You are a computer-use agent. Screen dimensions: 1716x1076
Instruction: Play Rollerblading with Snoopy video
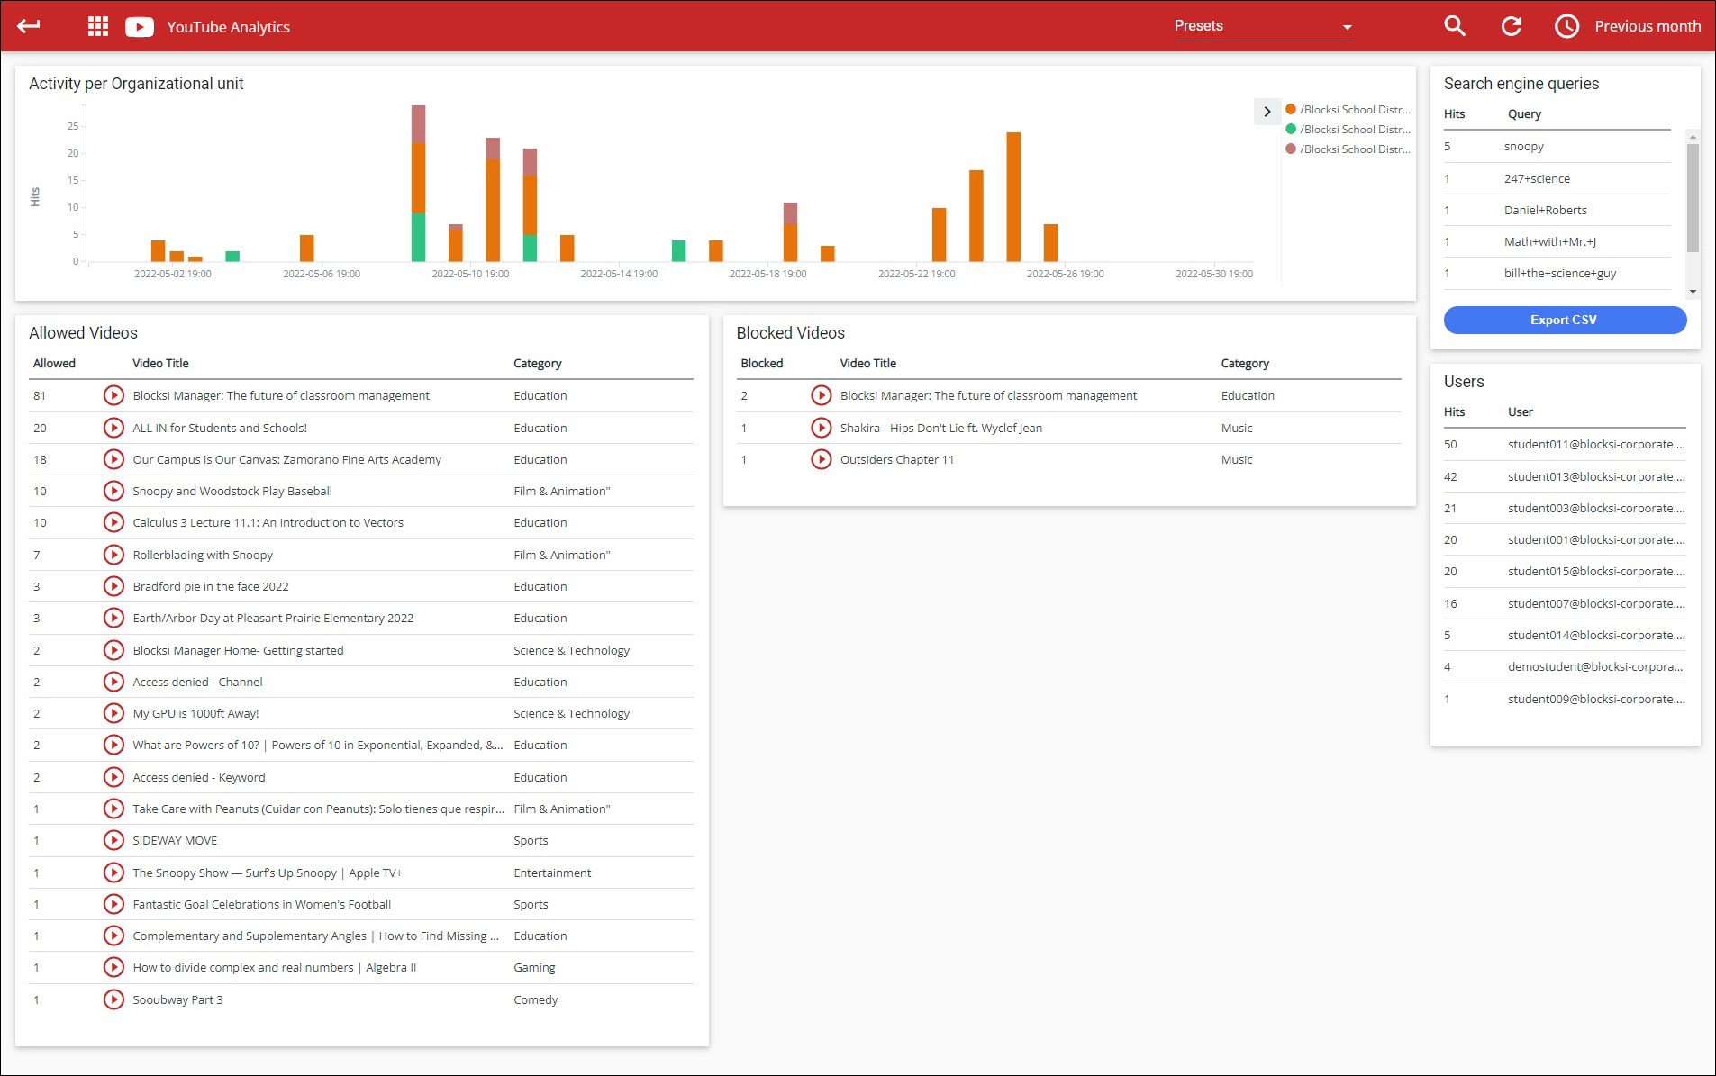click(113, 555)
